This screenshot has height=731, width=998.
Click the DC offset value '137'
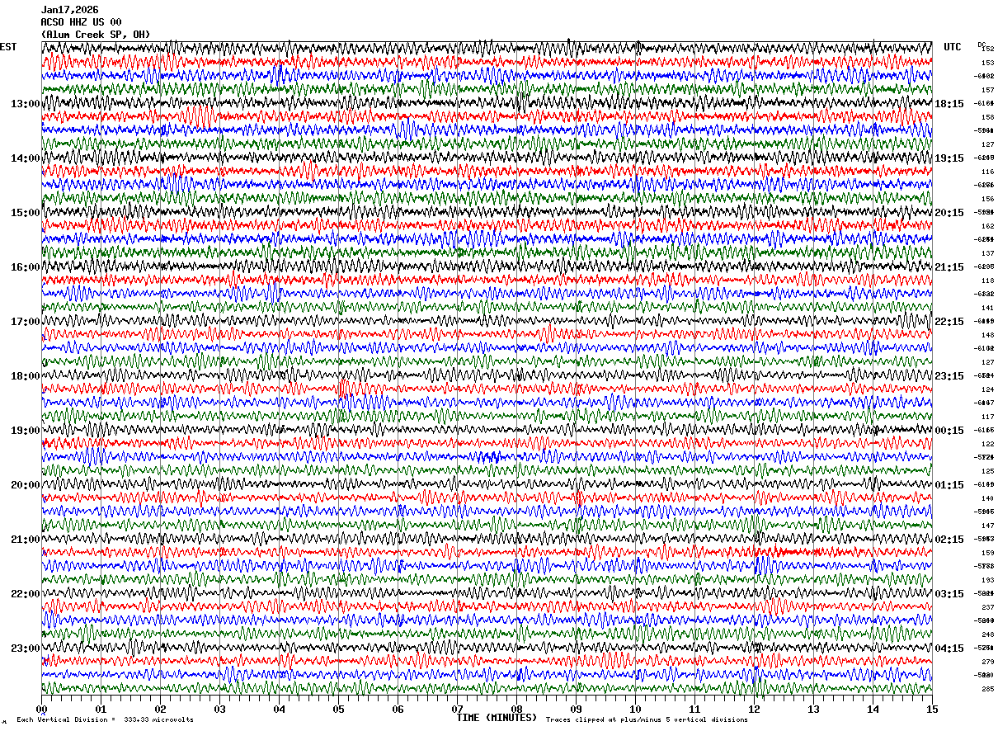click(987, 253)
